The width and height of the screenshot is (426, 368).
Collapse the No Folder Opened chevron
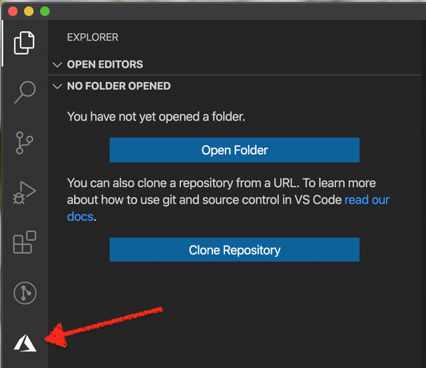click(57, 87)
